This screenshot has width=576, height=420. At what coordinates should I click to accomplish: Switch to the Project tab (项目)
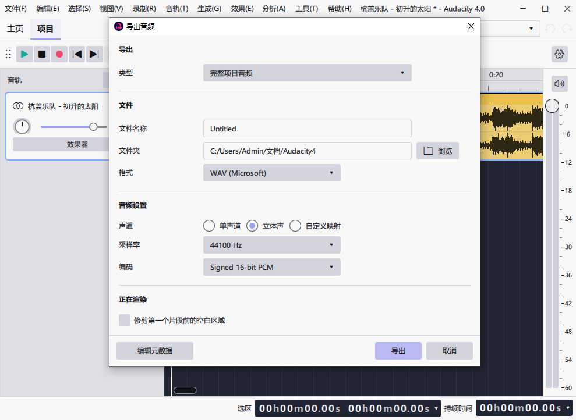tap(45, 29)
